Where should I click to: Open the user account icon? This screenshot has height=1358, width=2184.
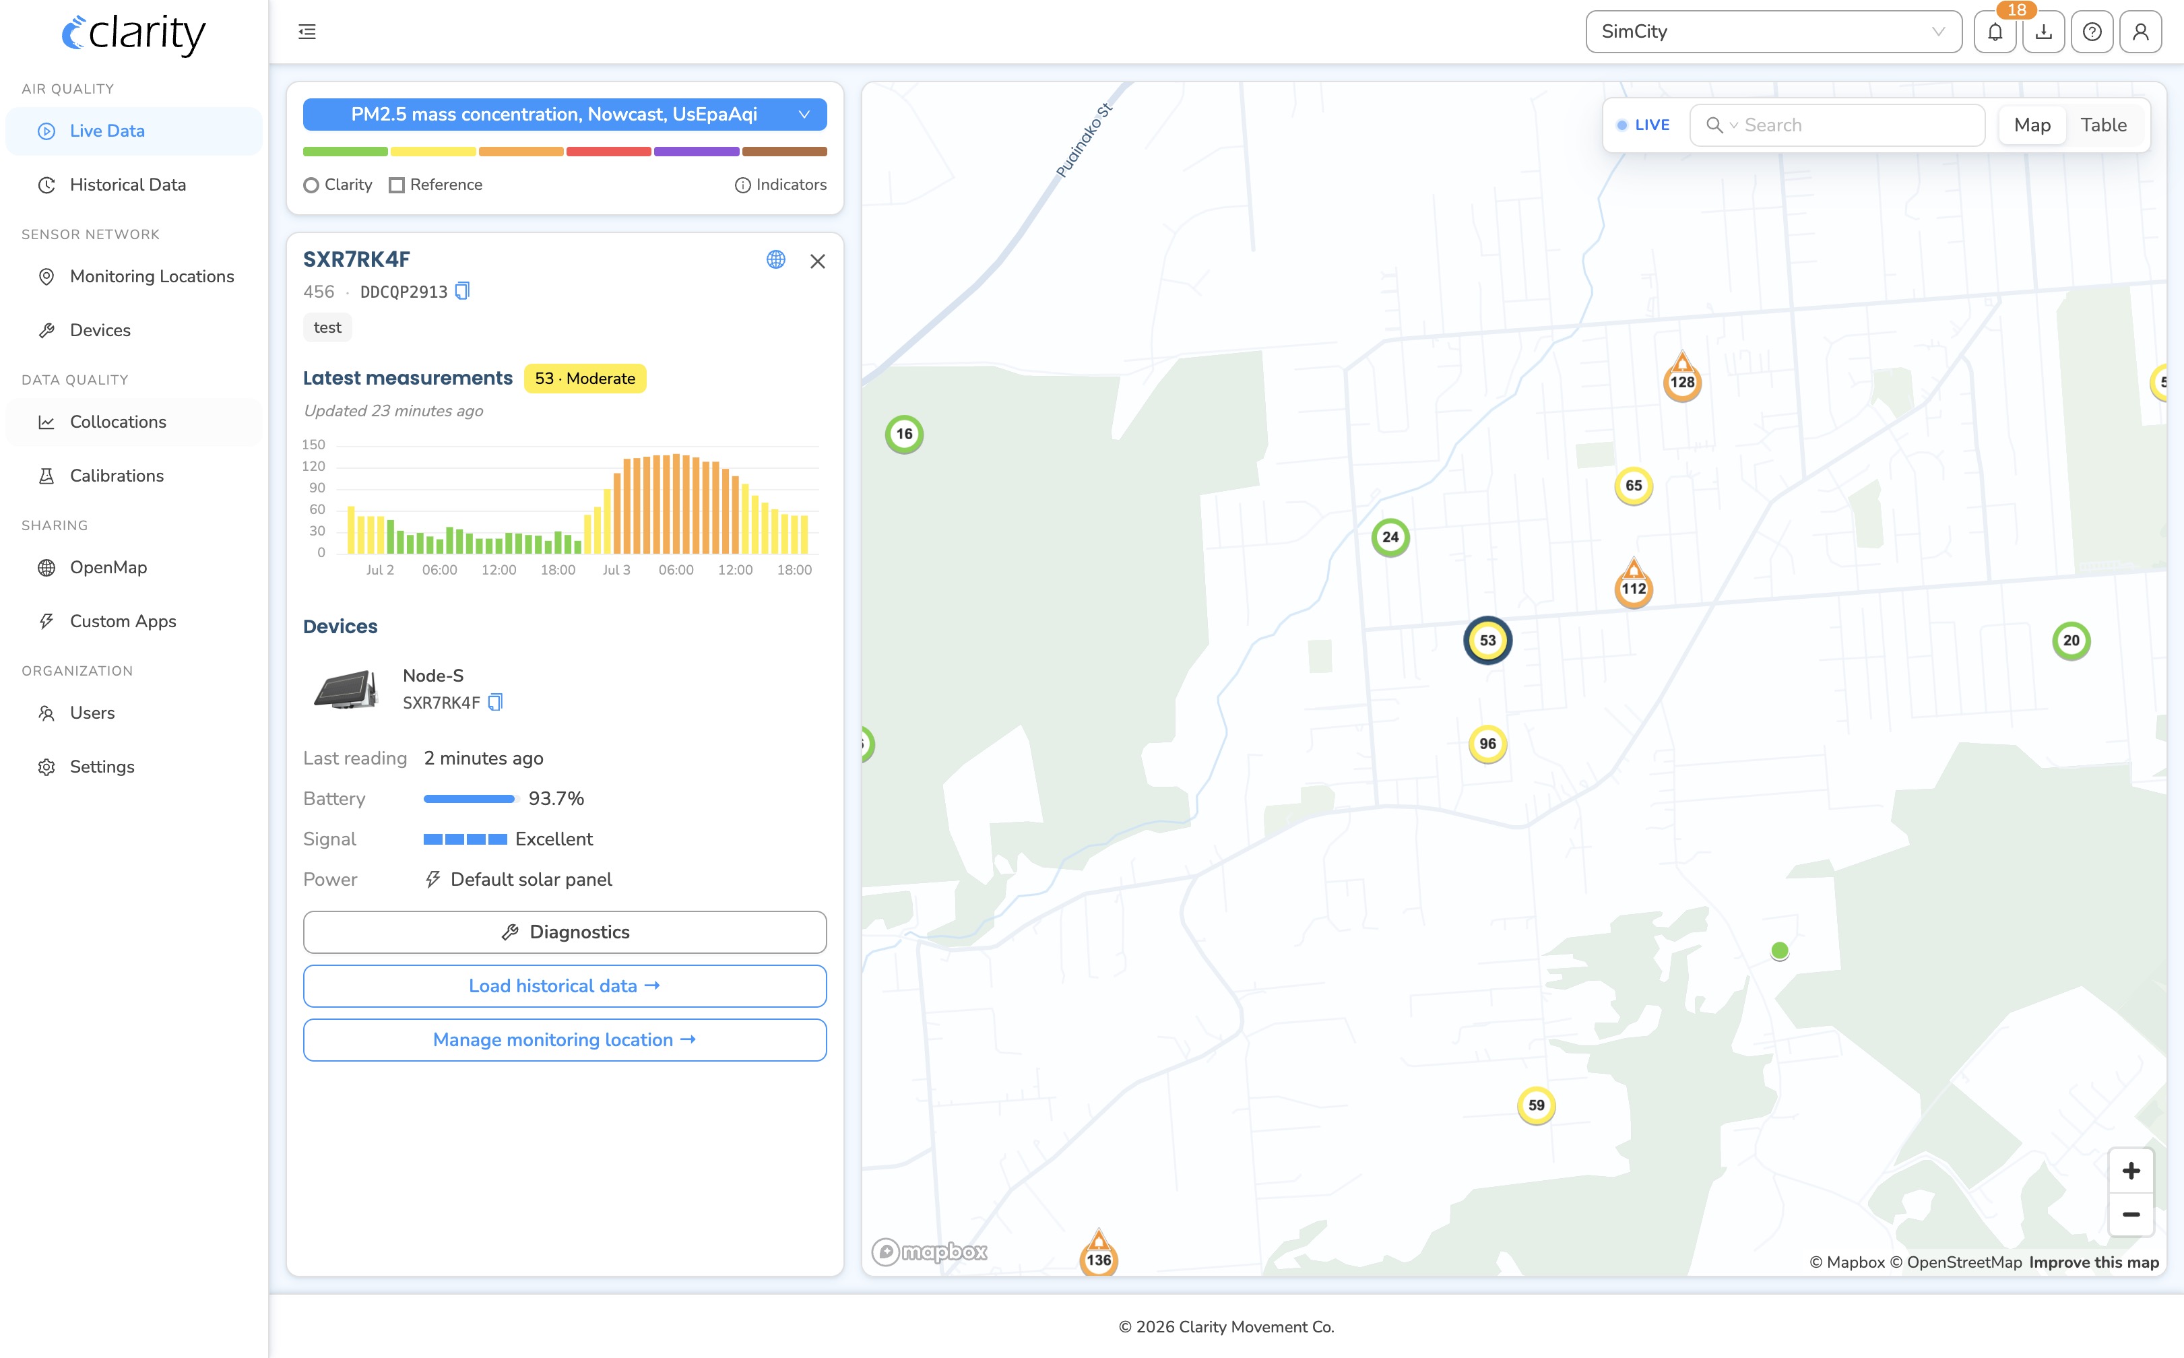[x=2140, y=32]
